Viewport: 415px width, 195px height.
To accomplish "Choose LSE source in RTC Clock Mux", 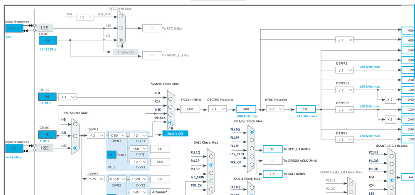I will coord(121,28).
